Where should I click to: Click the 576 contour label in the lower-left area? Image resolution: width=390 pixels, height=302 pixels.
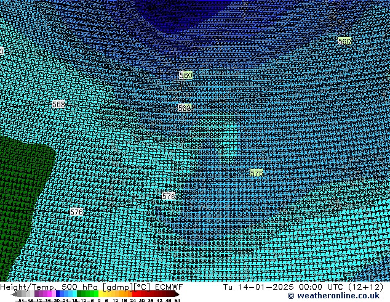coord(77,212)
